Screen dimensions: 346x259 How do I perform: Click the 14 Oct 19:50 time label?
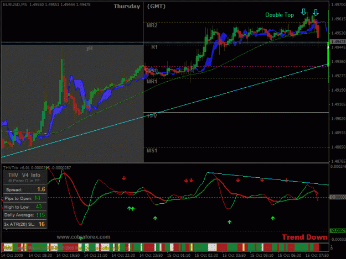(x=68, y=256)
